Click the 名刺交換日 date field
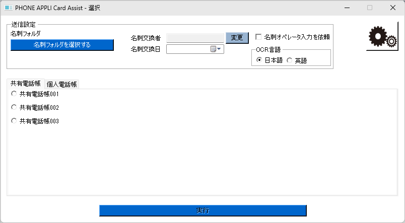 (195, 49)
